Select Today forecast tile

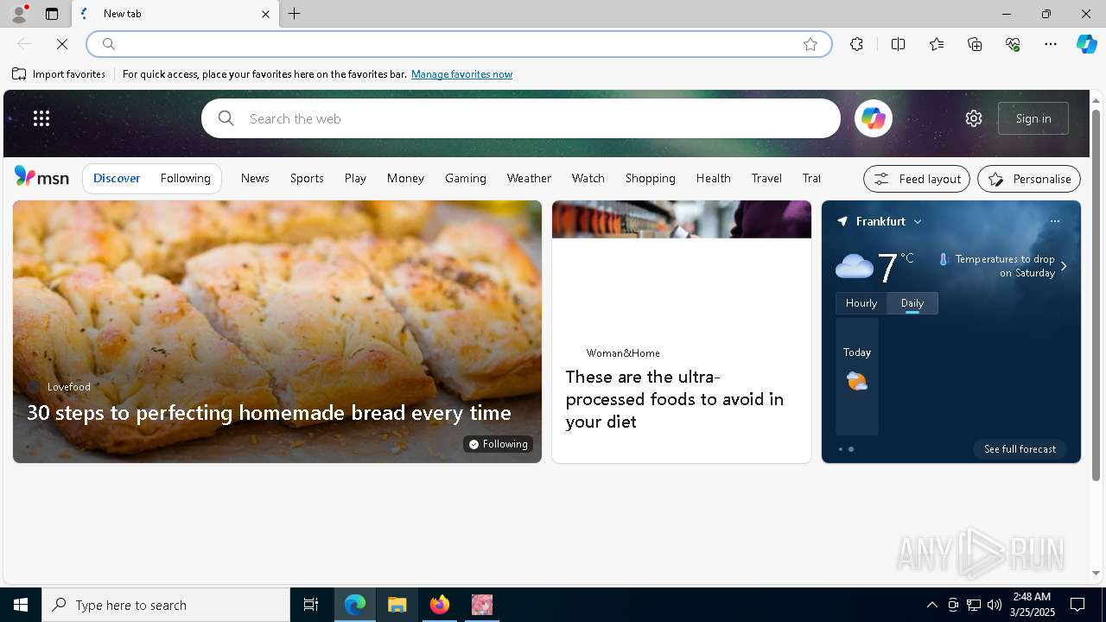tap(857, 377)
